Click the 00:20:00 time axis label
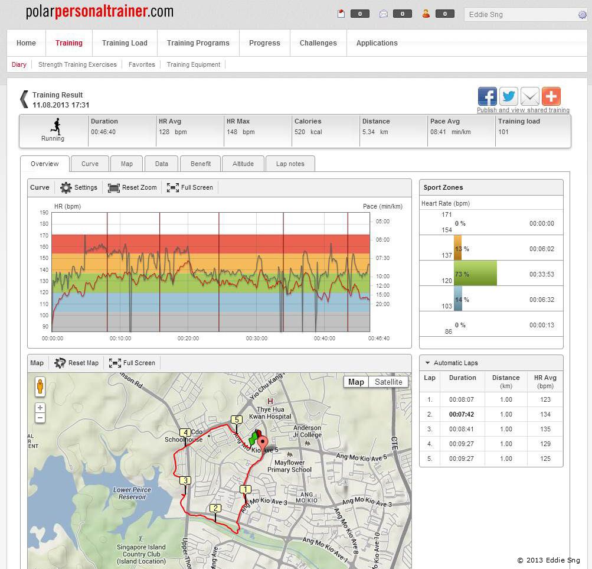The width and height of the screenshot is (592, 569). pyautogui.click(x=188, y=339)
